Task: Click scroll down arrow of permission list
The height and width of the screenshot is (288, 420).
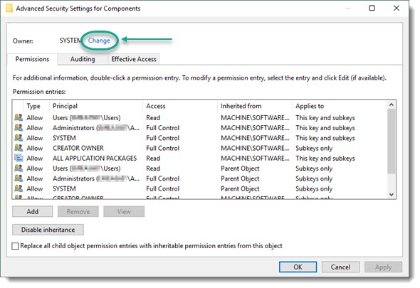Action: tap(392, 194)
